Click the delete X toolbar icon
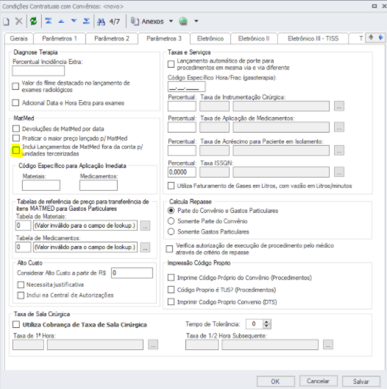The height and width of the screenshot is (389, 387). (19, 21)
